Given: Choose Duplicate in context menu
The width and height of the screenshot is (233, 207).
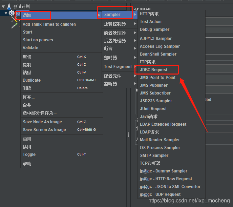Looking at the screenshot, I should pyautogui.click(x=62, y=80).
